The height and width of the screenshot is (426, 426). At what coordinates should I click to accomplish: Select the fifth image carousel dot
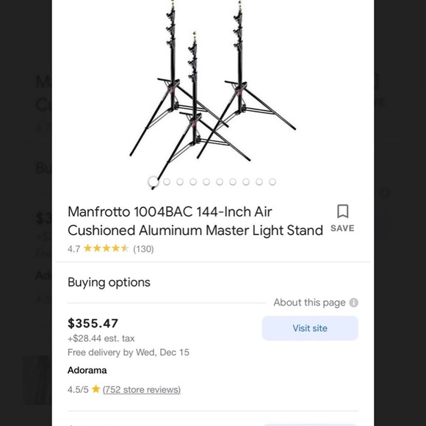(x=206, y=181)
